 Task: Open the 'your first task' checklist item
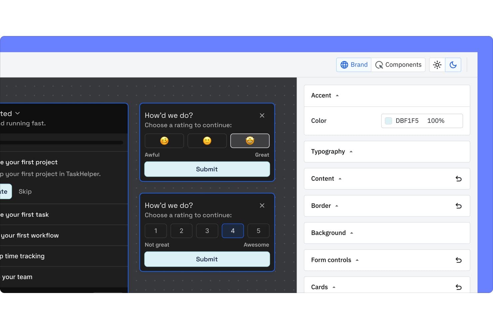pyautogui.click(x=64, y=215)
